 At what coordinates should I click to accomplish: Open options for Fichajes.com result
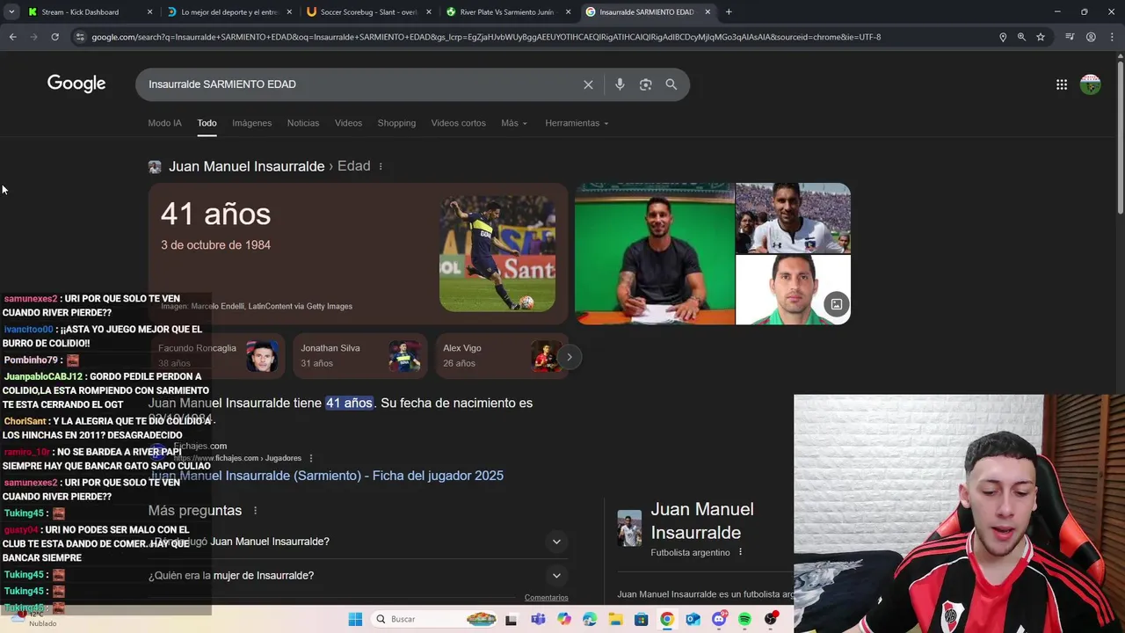(x=311, y=458)
